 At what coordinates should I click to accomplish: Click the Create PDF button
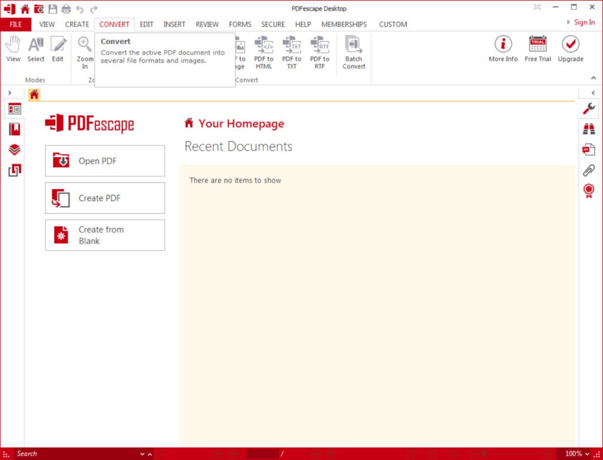pos(105,198)
